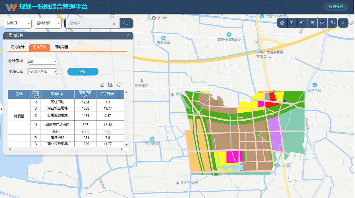
Task: Click the 总计 total label
Action: click(x=56, y=132)
